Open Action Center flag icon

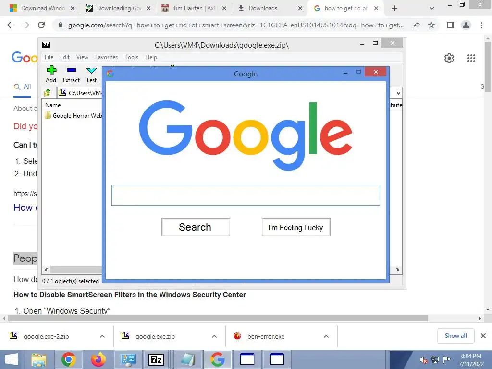(446, 360)
